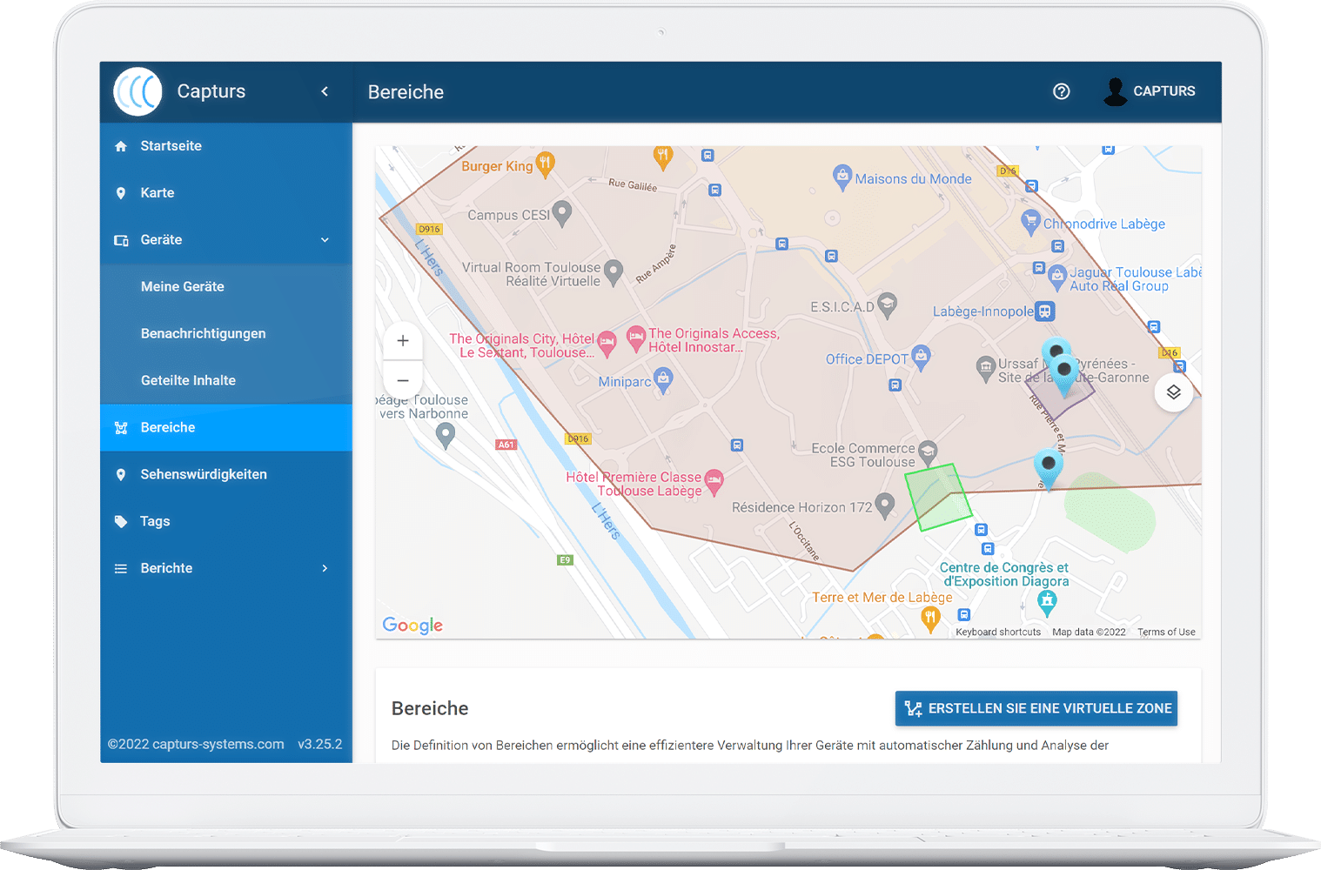Open Tags in the sidebar
This screenshot has height=870, width=1321.
(x=226, y=522)
